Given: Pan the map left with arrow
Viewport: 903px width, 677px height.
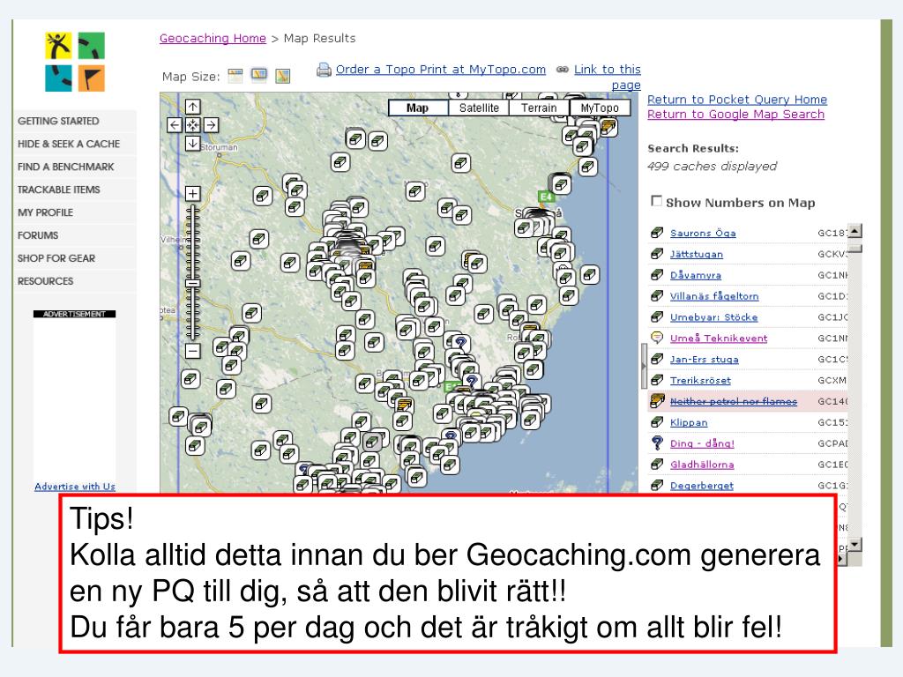Looking at the screenshot, I should coord(175,125).
